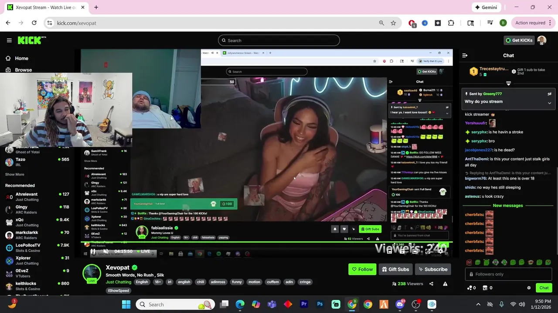Image resolution: width=558 pixels, height=313 pixels.
Task: Bookmark this page with the star
Action: [393, 23]
